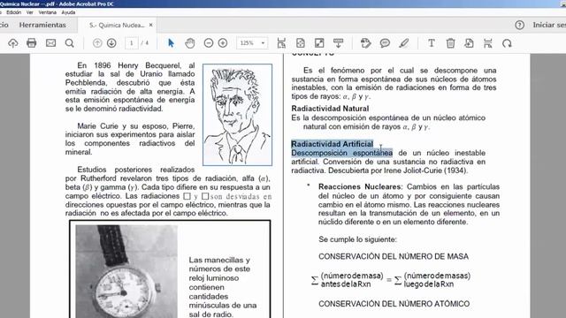This screenshot has height=318, width=566.
Task: Click Iniciar sesión button
Action: coord(549,25)
